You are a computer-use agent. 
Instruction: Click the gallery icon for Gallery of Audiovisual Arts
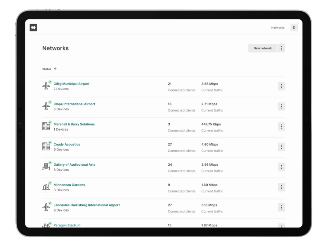pos(46,167)
